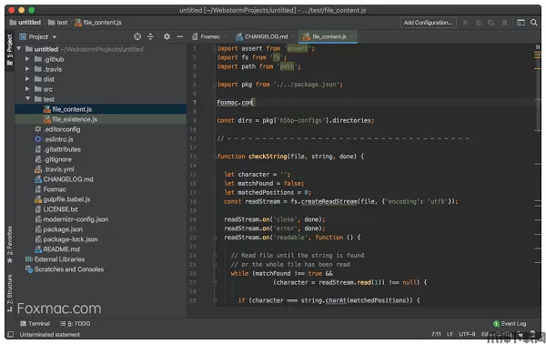Viewport: 546px width, 344px height.
Task: Toggle the 1: Project side tab
Action: click(x=10, y=50)
